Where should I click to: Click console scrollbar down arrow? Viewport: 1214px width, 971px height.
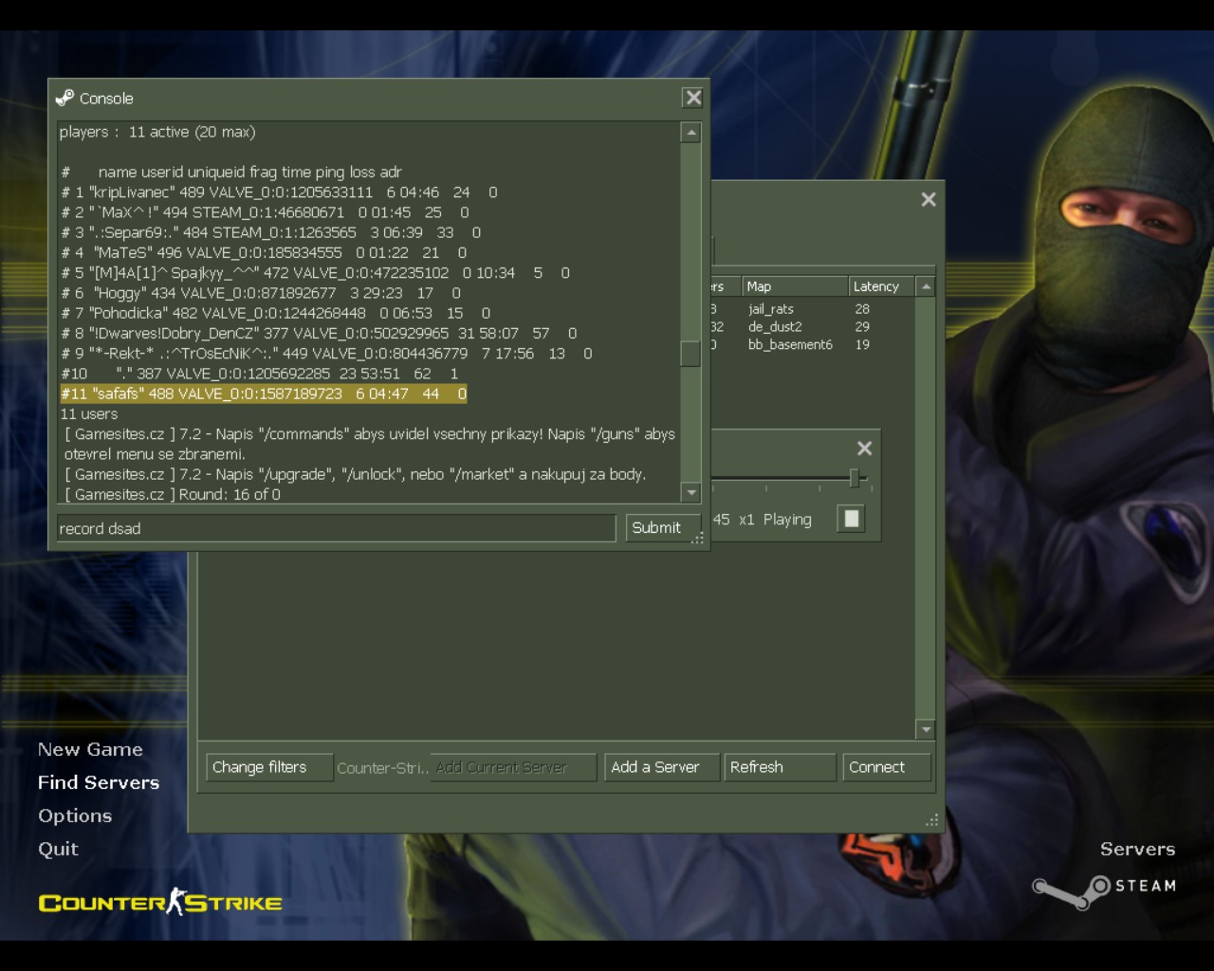click(x=691, y=492)
